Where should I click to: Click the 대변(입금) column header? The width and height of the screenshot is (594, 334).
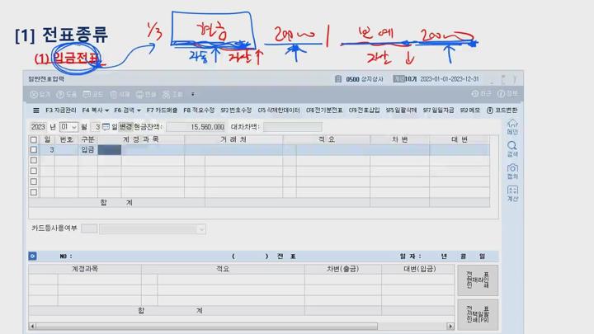point(419,269)
